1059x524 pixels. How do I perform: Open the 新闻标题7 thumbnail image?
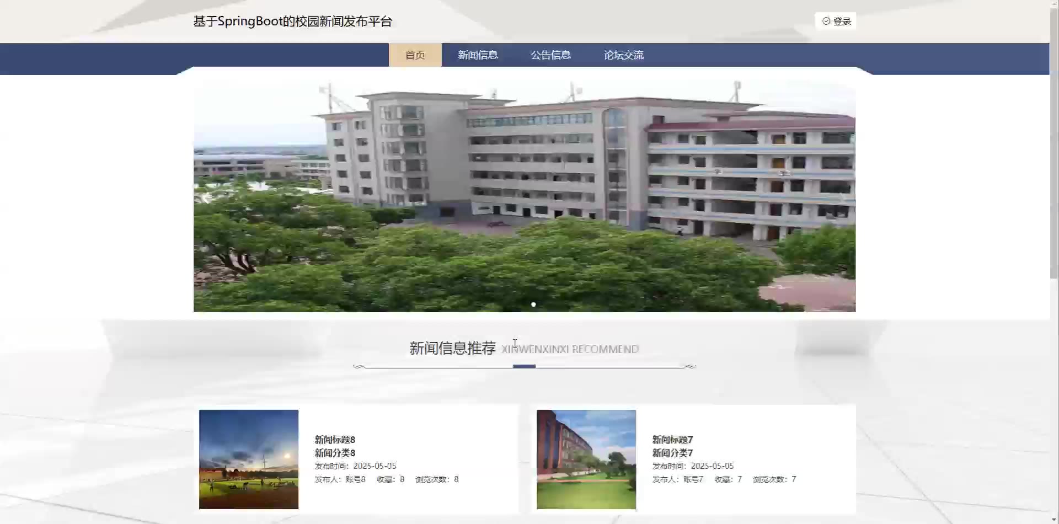586,459
